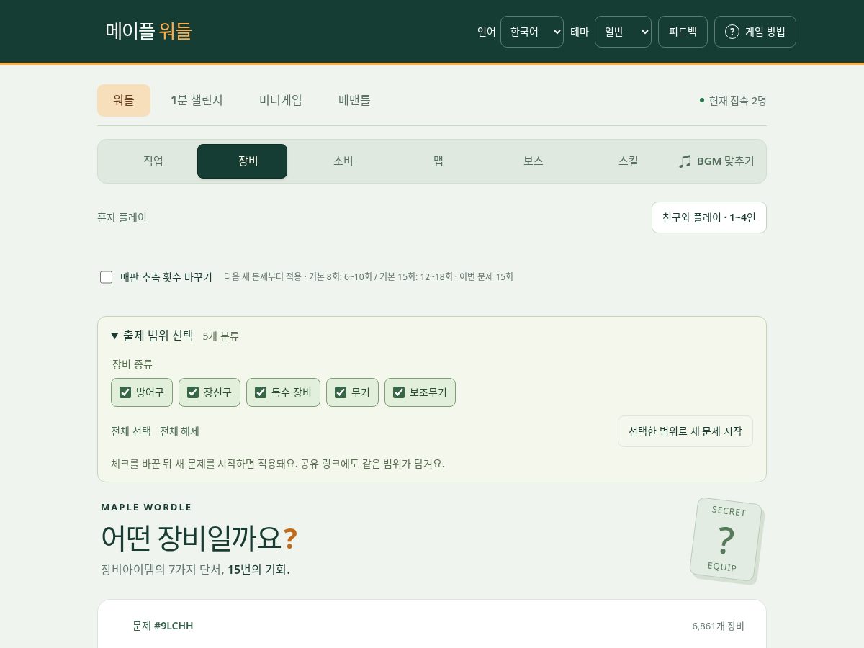Viewport: 864px width, 648px height.
Task: Open the 언어 language dropdown
Action: [532, 32]
